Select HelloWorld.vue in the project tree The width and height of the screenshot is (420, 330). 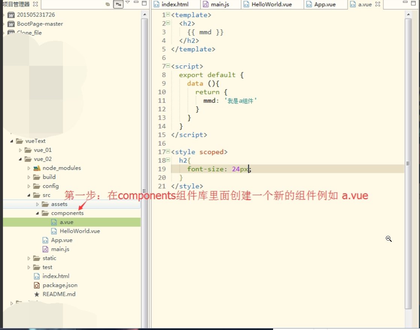click(x=80, y=231)
